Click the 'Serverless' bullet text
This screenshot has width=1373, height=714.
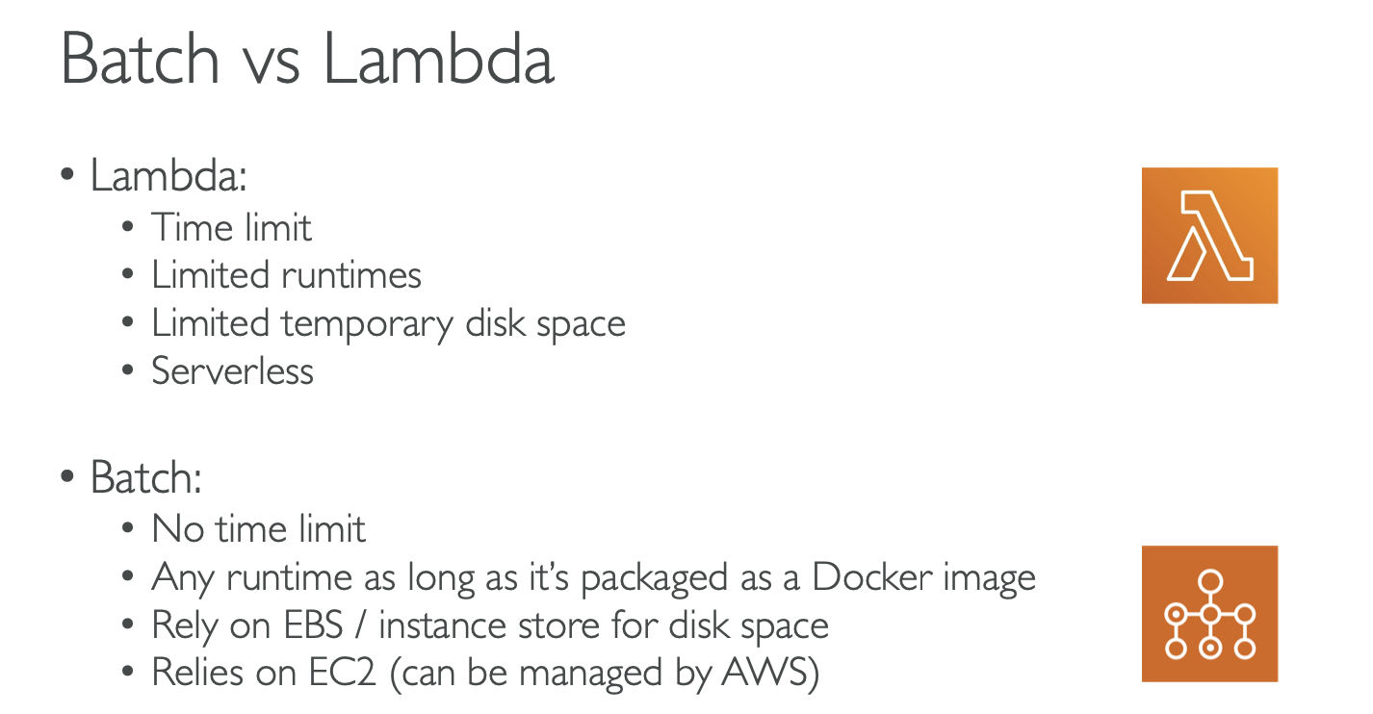[x=233, y=371]
